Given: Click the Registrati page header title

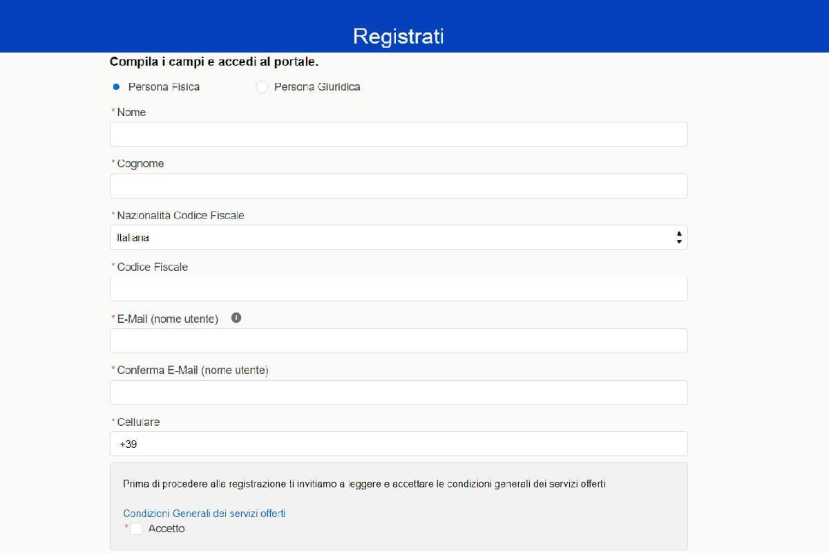Looking at the screenshot, I should pyautogui.click(x=398, y=36).
